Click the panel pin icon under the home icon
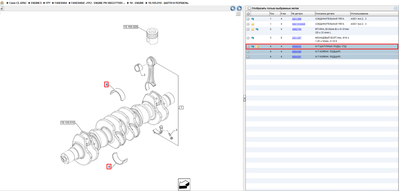The image size is (399, 191). tap(2, 8)
